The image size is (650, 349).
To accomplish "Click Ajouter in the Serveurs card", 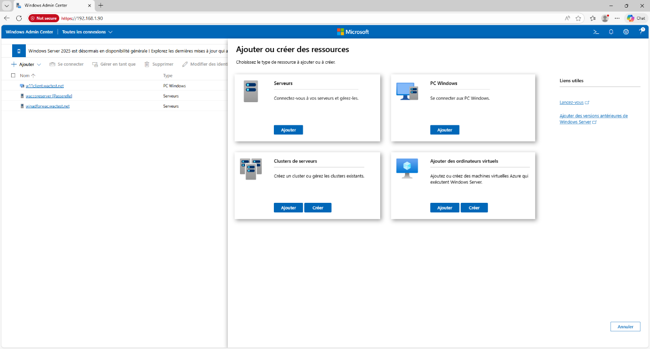I will [289, 130].
